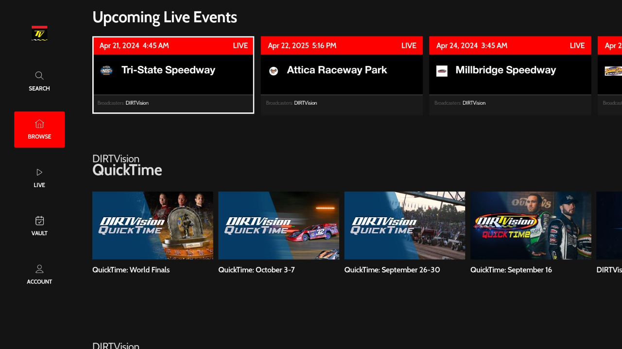Open QuickTime: October 3-7 thumbnail

(x=278, y=225)
